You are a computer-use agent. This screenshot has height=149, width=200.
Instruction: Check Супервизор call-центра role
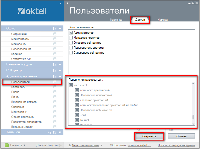pyautogui.click(x=71, y=53)
